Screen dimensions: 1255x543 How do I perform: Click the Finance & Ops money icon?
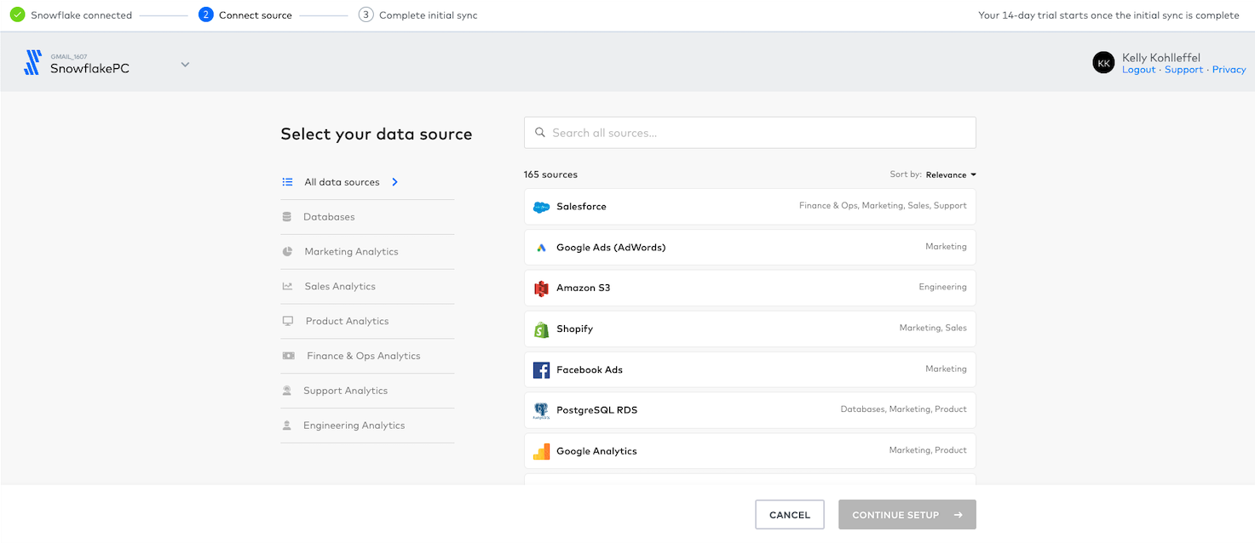[289, 356]
